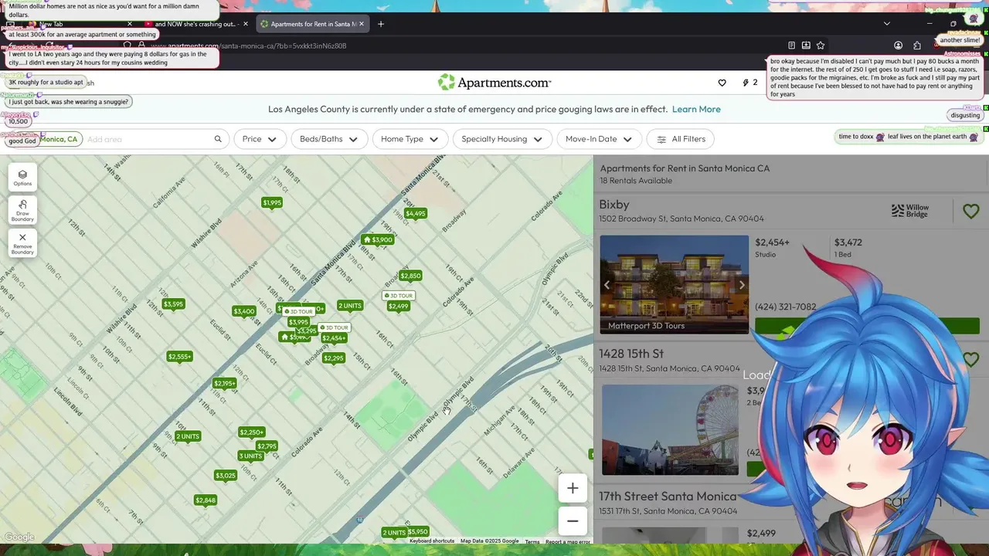This screenshot has height=556, width=989.
Task: Select the $2,850 map marker
Action: point(410,276)
